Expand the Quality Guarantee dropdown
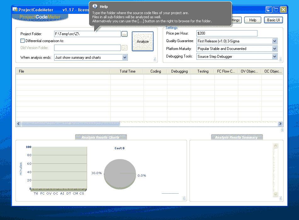The image size is (299, 220). (274, 41)
